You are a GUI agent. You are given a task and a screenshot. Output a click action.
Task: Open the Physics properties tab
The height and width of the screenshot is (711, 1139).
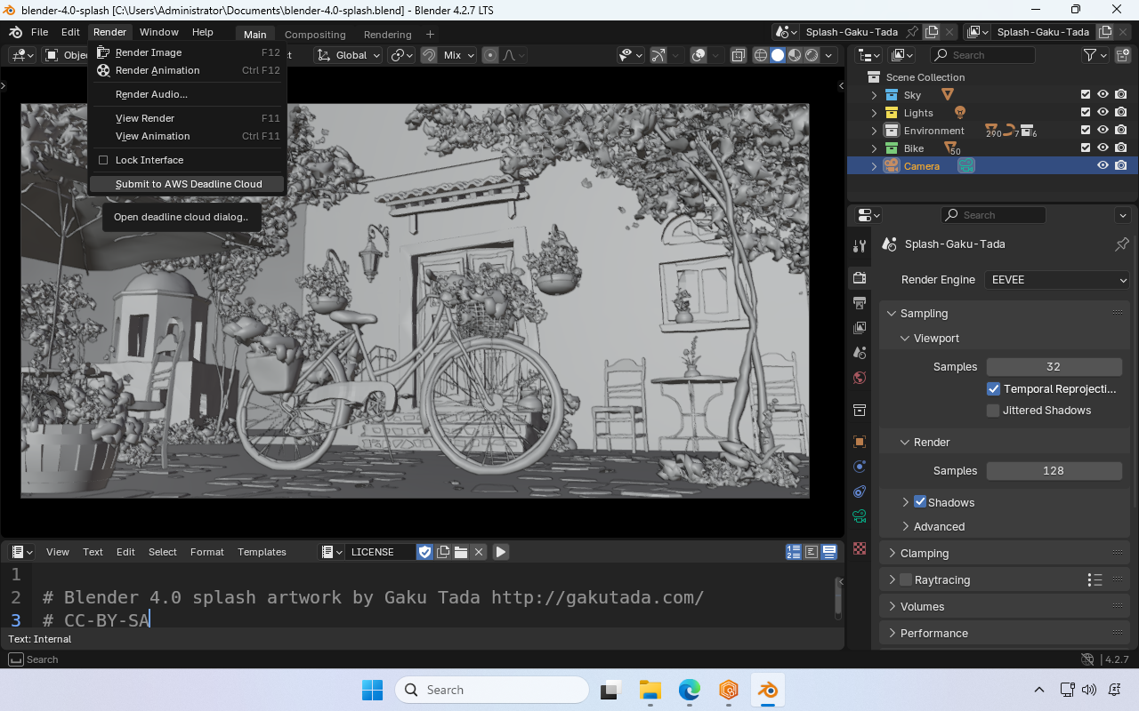pyautogui.click(x=860, y=467)
